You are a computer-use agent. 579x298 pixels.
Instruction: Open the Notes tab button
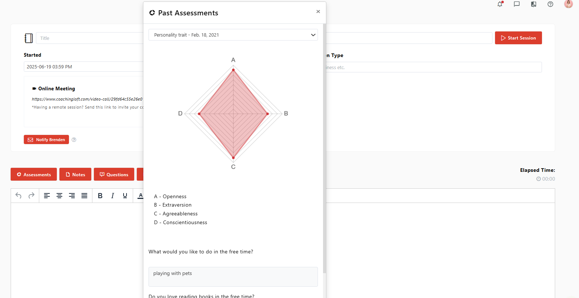pos(75,174)
